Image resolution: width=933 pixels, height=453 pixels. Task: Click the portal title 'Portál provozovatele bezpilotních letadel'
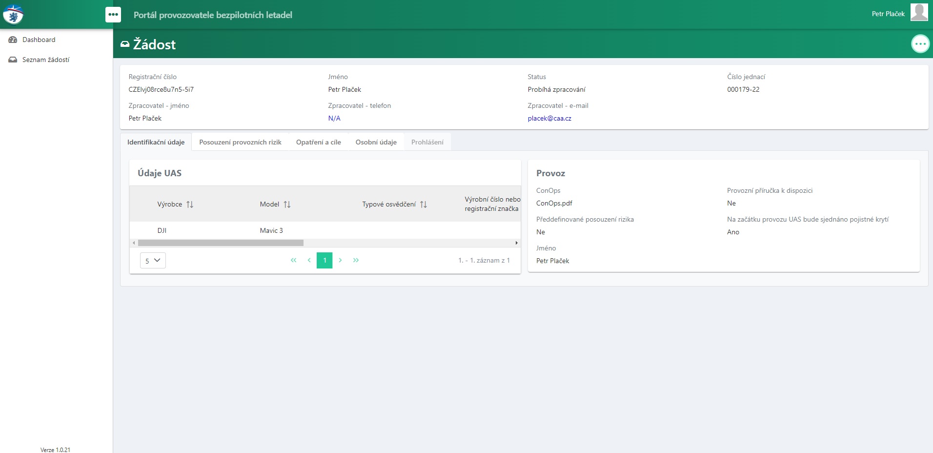click(213, 15)
